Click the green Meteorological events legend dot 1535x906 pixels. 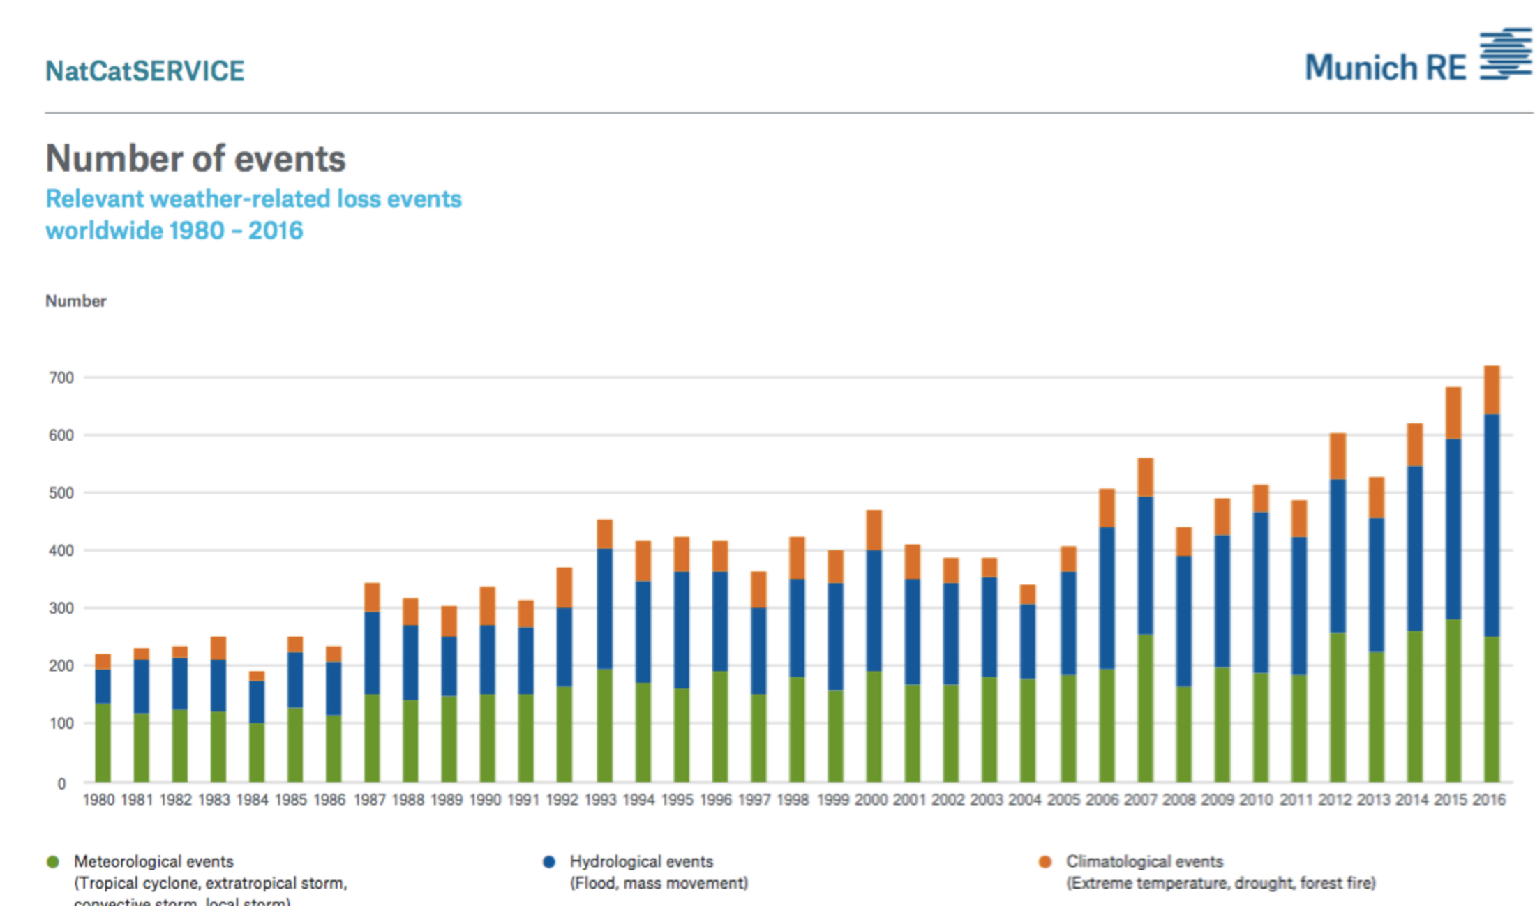[x=52, y=862]
